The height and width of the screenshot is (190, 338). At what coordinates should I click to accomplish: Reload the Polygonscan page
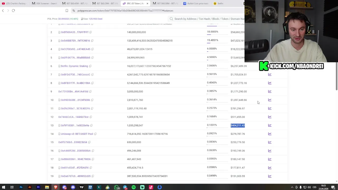(x=13, y=11)
